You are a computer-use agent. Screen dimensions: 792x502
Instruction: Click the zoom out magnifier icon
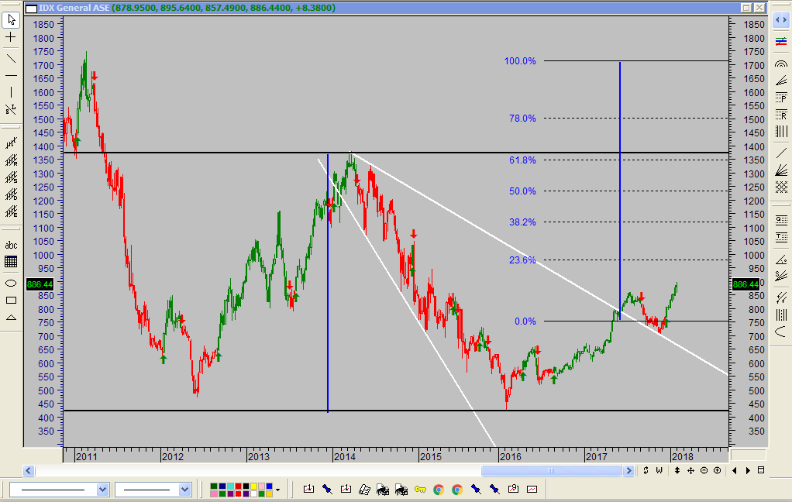[x=704, y=470]
